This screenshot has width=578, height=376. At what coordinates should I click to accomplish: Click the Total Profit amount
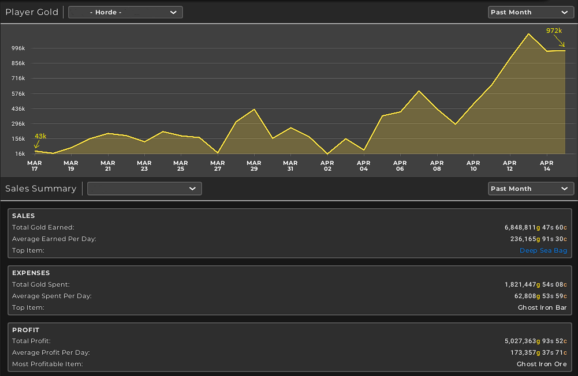click(535, 341)
